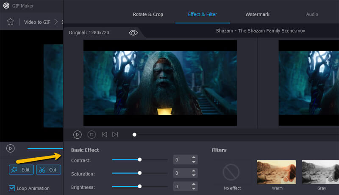This screenshot has width=339, height=195.
Task: Toggle Loop Animation checkbox
Action: [12, 188]
